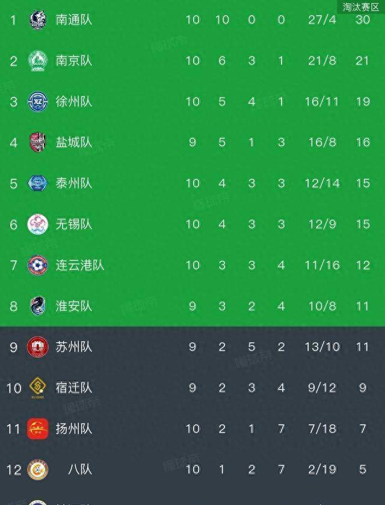
Task: Tap the 南通队 team logo
Action: click(38, 20)
